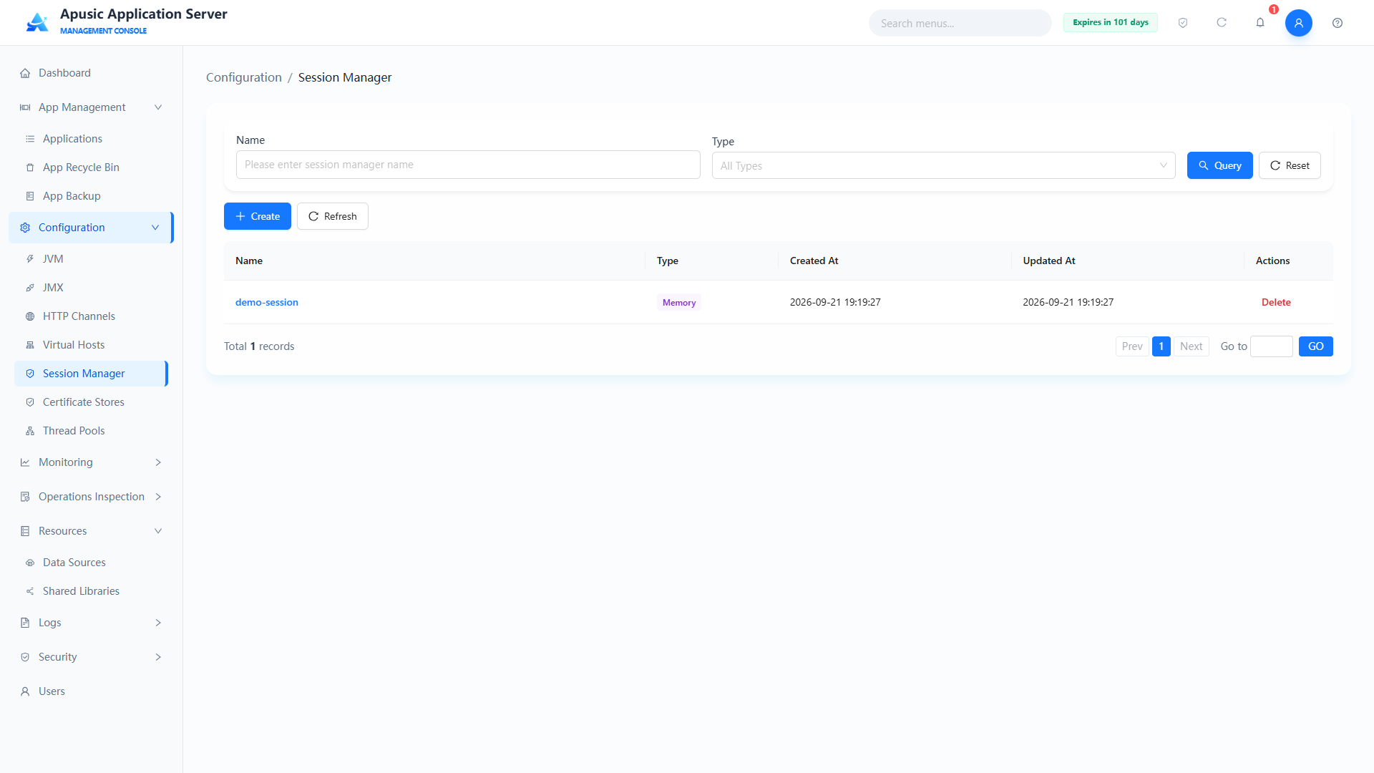The image size is (1374, 773).
Task: Click the JVM lightning icon
Action: click(x=30, y=259)
